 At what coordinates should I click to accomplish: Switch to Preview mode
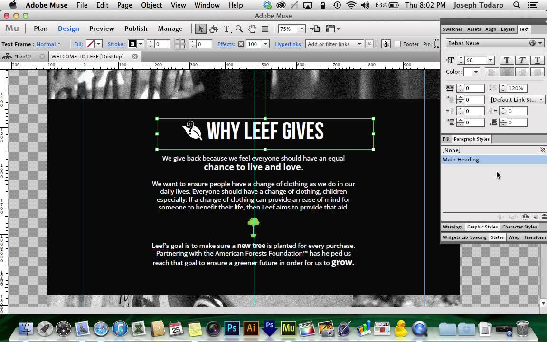[102, 28]
